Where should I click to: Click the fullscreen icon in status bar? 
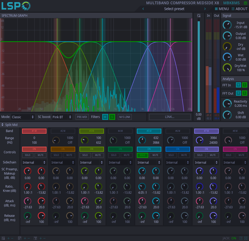click(x=246, y=238)
